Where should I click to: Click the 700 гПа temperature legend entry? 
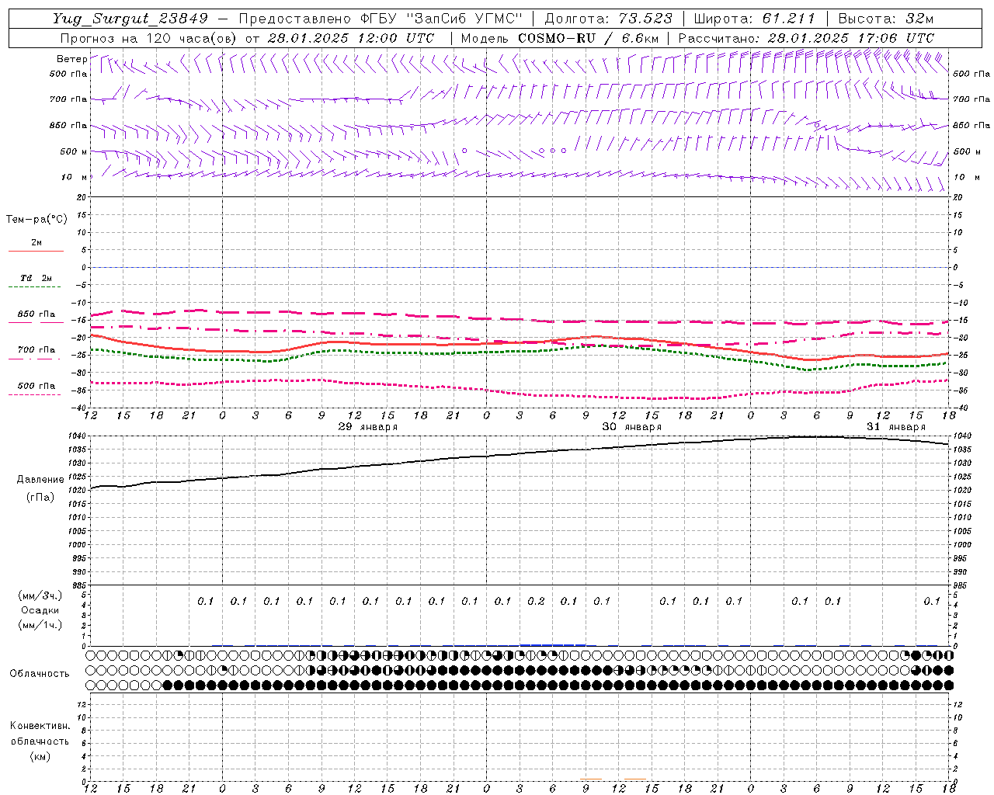pos(36,350)
